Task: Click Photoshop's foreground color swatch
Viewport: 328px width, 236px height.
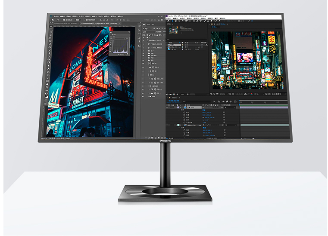Action: (x=46, y=96)
